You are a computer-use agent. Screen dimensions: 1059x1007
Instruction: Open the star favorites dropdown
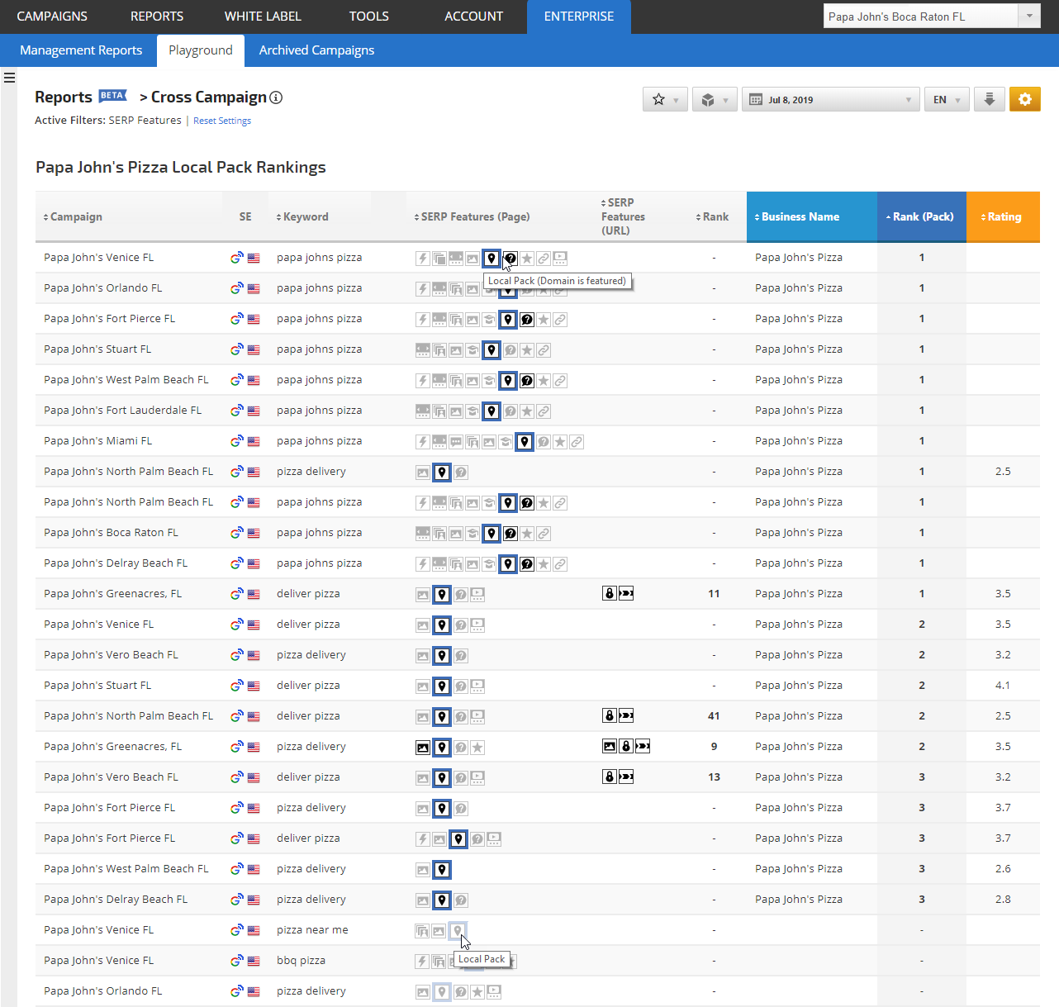click(665, 99)
